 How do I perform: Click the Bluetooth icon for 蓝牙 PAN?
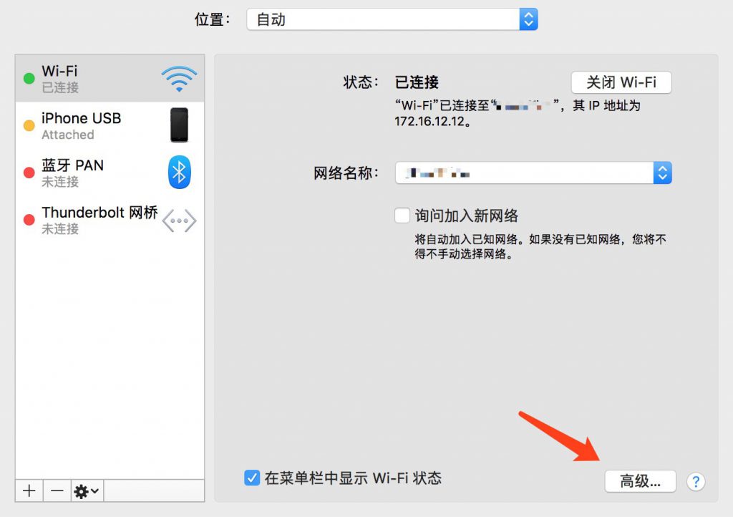pyautogui.click(x=179, y=173)
